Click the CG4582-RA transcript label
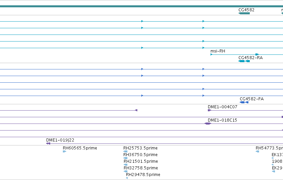This screenshot has width=283, height=180. click(250, 58)
